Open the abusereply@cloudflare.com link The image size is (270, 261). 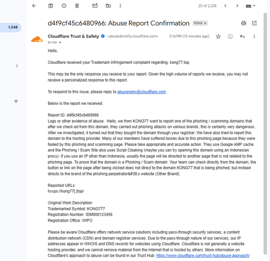pos(141,92)
